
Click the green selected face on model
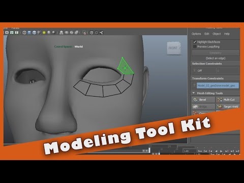point(125,68)
